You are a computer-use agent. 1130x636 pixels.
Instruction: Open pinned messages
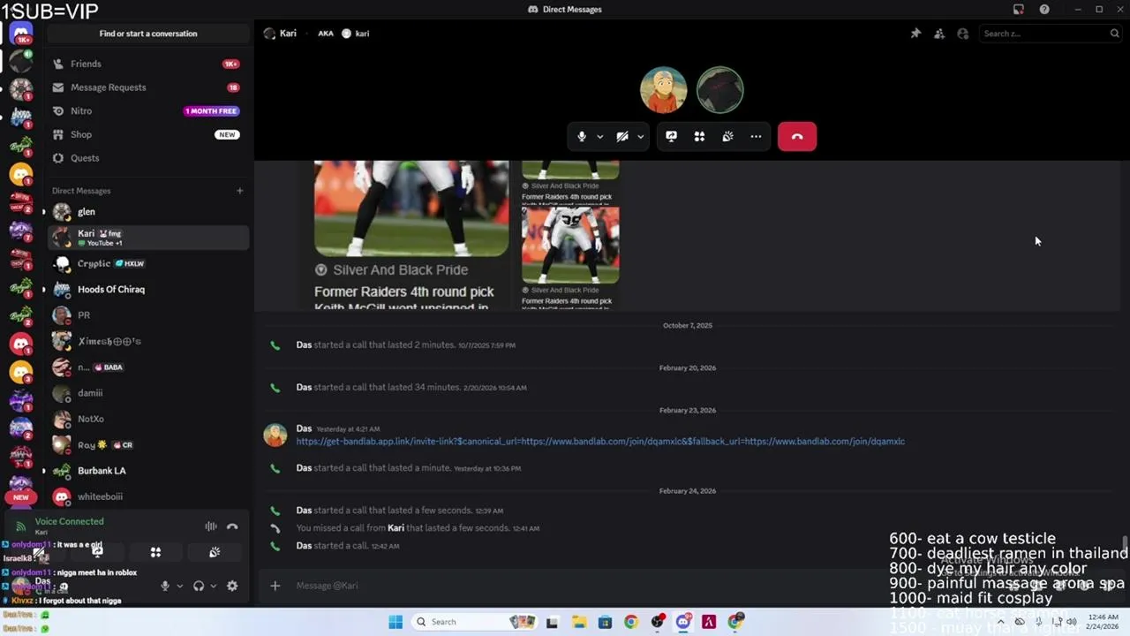915,34
